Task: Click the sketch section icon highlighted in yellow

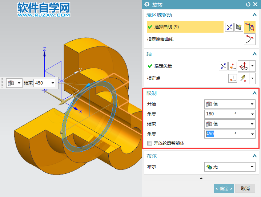Action: (250, 27)
